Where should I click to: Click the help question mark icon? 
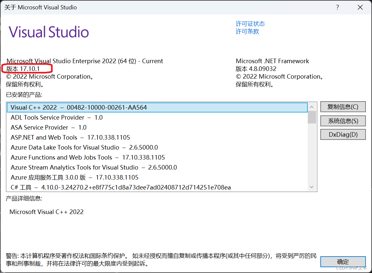337,7
